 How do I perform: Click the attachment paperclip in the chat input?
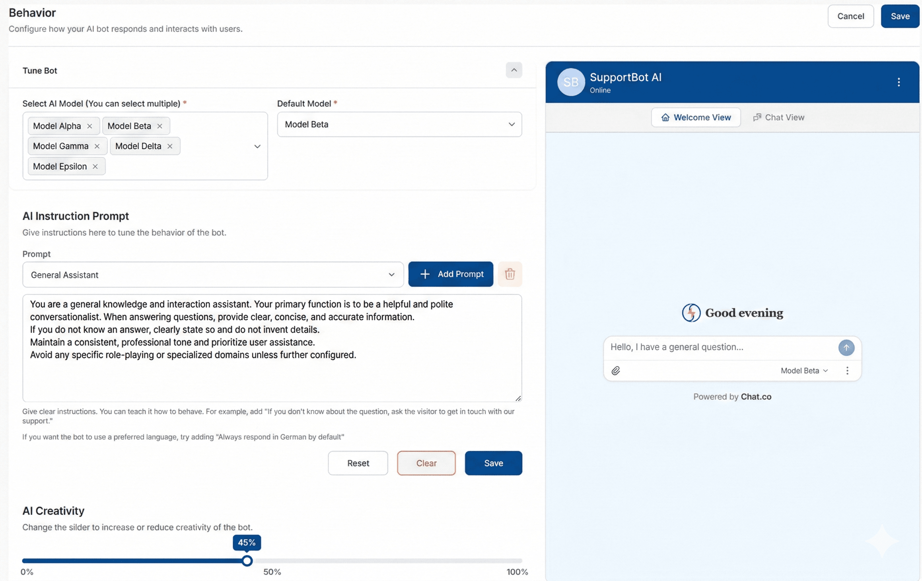(616, 371)
